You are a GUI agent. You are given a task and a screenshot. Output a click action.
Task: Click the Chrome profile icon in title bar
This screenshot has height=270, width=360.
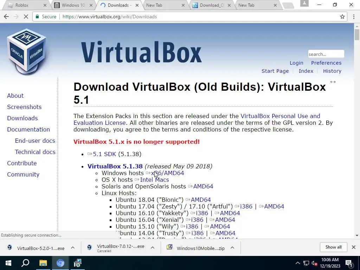pos(304,3)
